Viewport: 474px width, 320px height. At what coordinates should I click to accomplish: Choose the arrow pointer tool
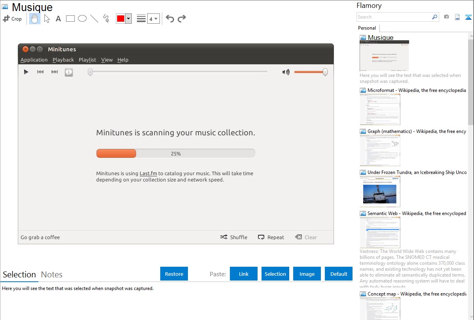pos(47,19)
